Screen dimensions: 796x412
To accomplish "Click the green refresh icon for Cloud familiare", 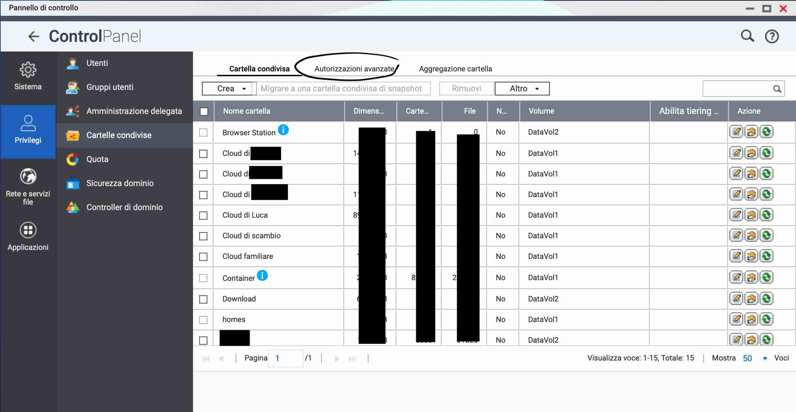I will click(x=766, y=256).
